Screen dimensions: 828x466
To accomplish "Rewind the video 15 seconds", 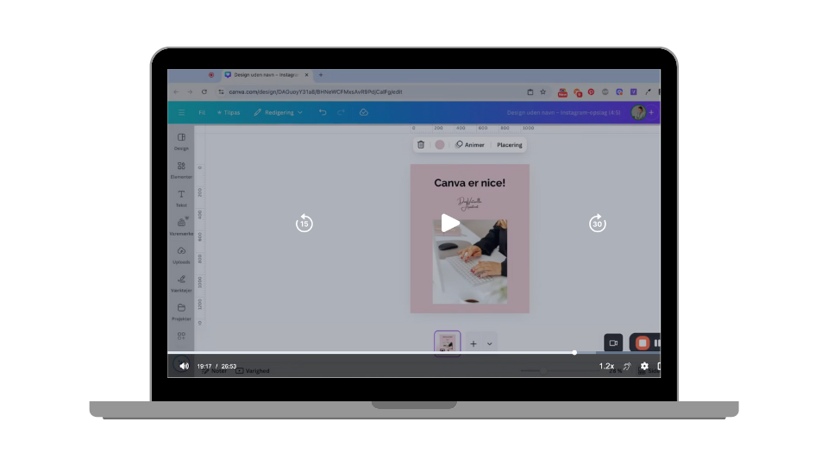I will [304, 224].
